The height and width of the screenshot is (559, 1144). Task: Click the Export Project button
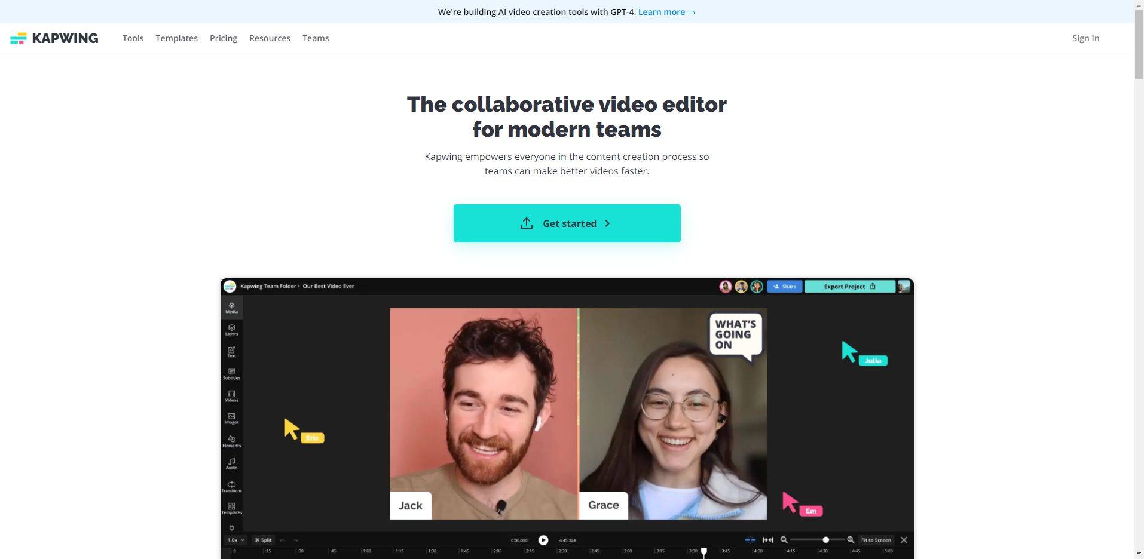(849, 287)
